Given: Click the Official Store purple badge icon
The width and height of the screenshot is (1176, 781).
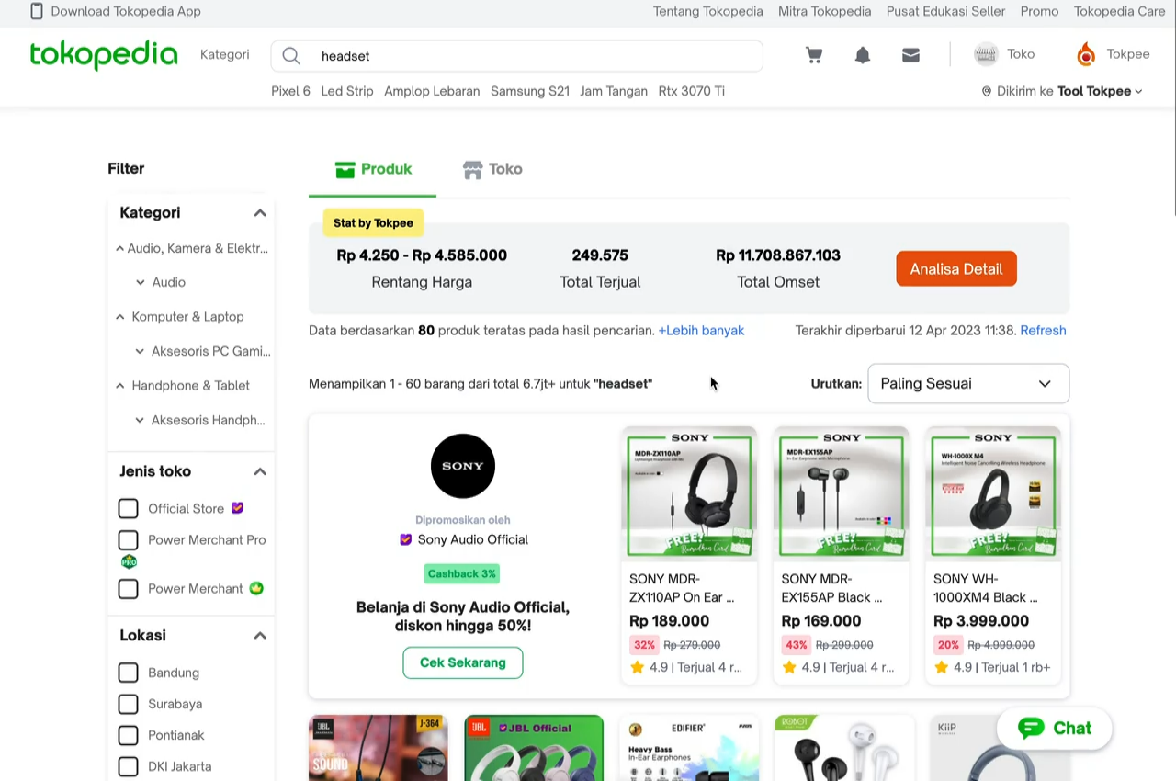Looking at the screenshot, I should [x=237, y=508].
